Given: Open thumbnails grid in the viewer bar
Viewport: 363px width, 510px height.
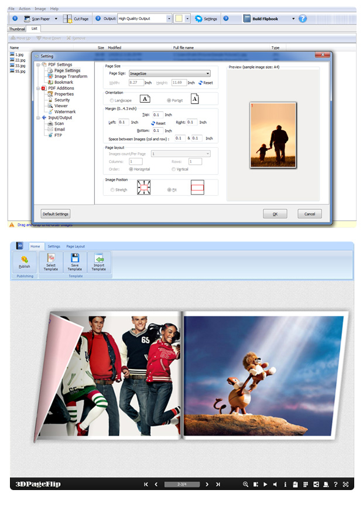Looking at the screenshot, I should tap(306, 484).
